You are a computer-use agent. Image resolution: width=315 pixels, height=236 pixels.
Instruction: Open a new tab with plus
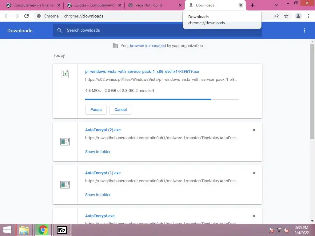coord(253,5)
